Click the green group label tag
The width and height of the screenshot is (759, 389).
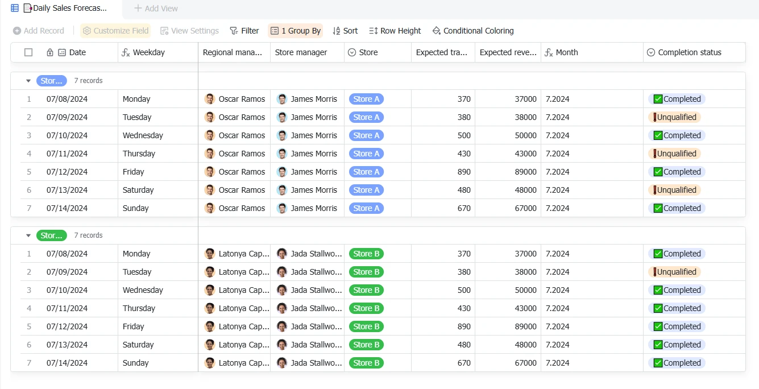(52, 235)
